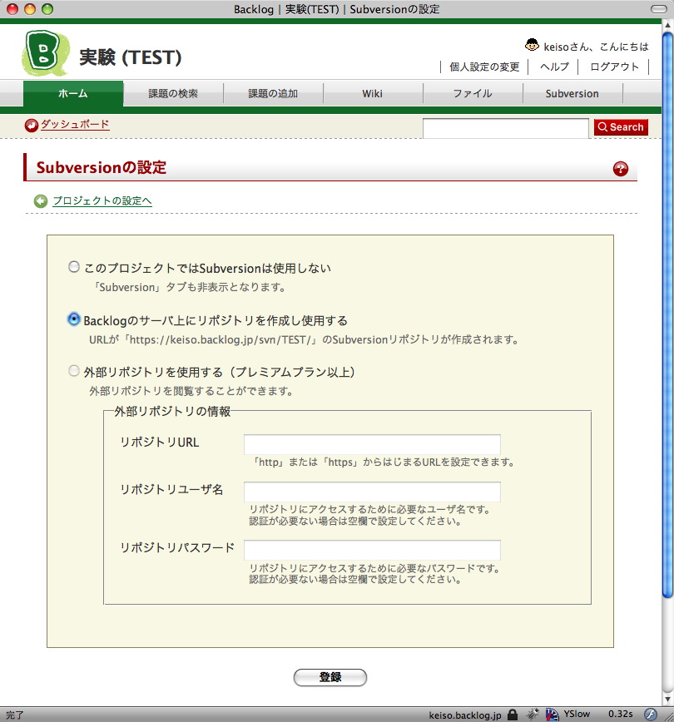674x722 pixels.
Task: Open the Subversion tab
Action: (x=572, y=94)
